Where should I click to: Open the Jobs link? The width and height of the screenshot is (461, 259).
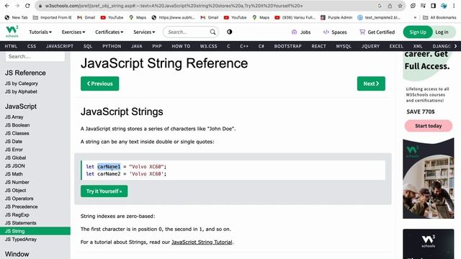[301, 32]
